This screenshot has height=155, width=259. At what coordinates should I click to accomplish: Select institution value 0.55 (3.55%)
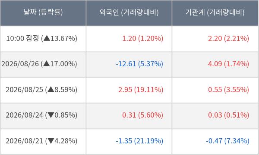click(228, 90)
